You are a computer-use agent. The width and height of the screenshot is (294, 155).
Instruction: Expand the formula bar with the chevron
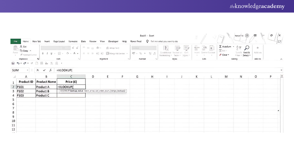[281, 70]
